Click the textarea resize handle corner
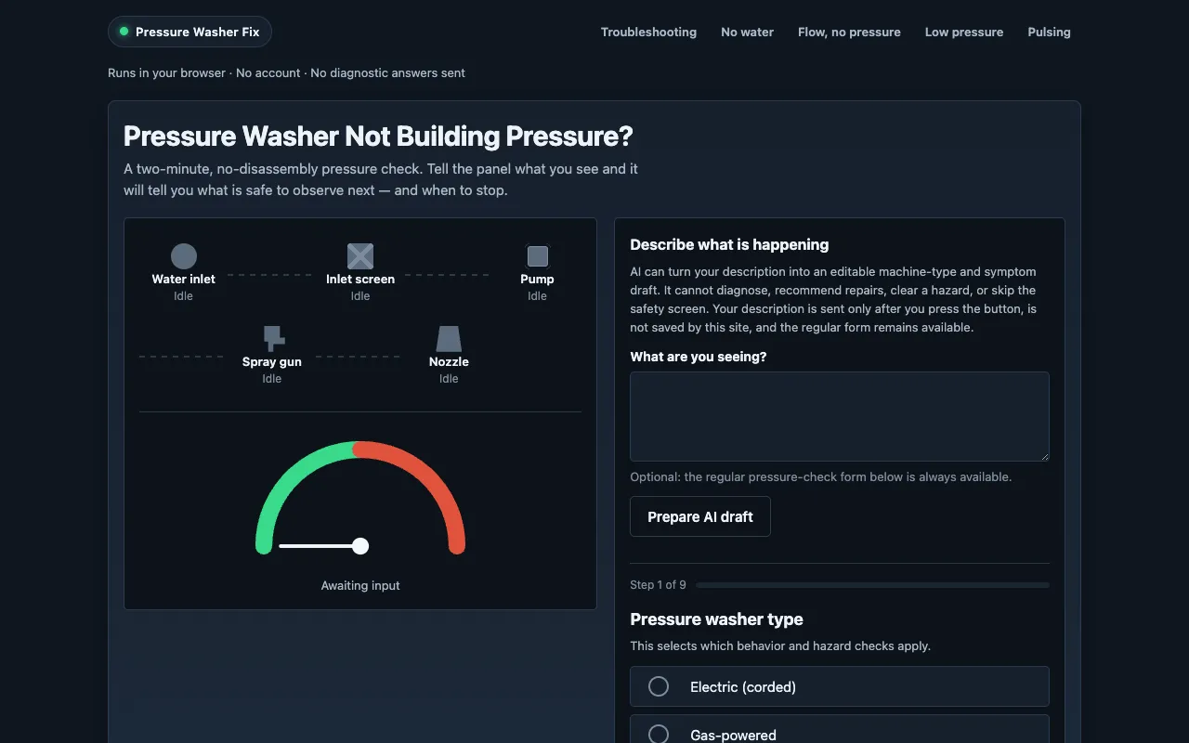The image size is (1189, 743). (x=1043, y=455)
